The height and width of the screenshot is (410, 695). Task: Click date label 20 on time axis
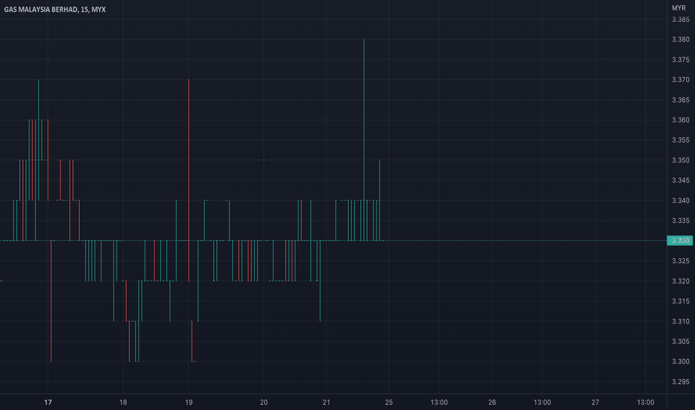(264, 403)
